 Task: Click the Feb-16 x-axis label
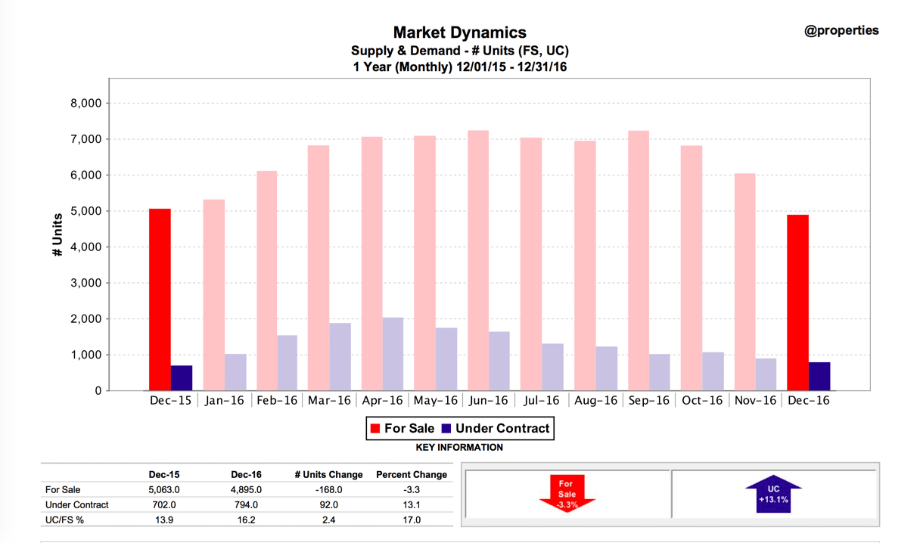(277, 401)
